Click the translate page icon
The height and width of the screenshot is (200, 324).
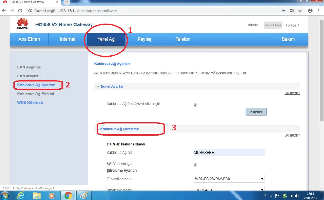[x=292, y=11]
